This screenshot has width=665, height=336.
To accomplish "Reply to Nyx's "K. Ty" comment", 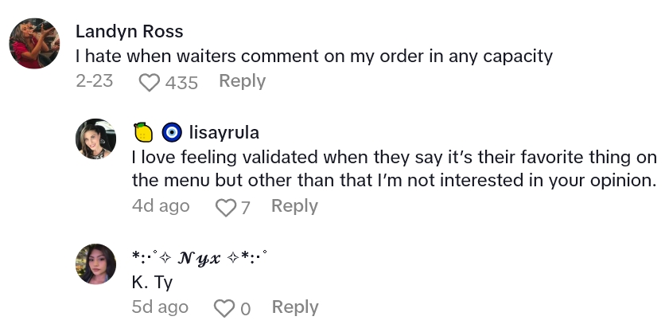I will (294, 307).
